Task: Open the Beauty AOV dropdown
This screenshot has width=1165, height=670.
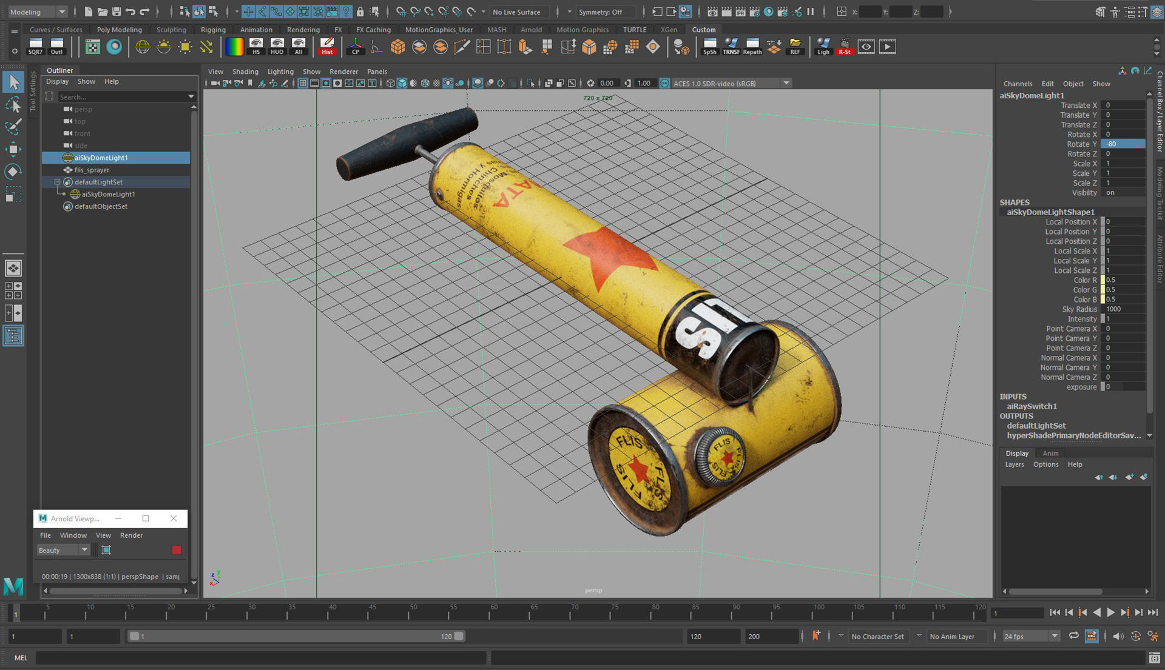Action: click(x=63, y=550)
